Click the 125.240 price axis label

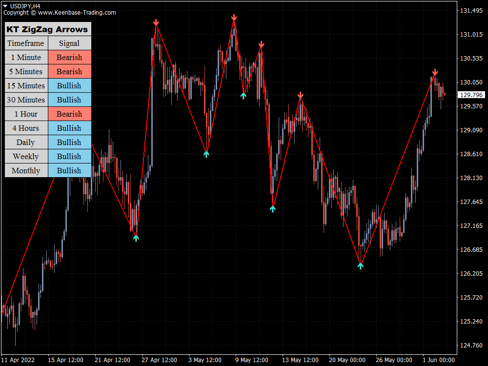pos(471,322)
